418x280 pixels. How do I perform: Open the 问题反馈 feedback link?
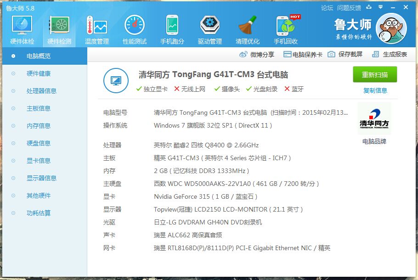349,8
